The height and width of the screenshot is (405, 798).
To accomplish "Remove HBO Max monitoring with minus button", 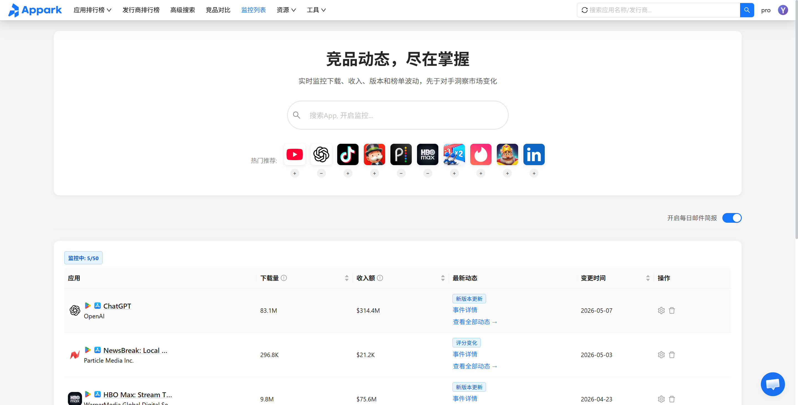I will (428, 173).
